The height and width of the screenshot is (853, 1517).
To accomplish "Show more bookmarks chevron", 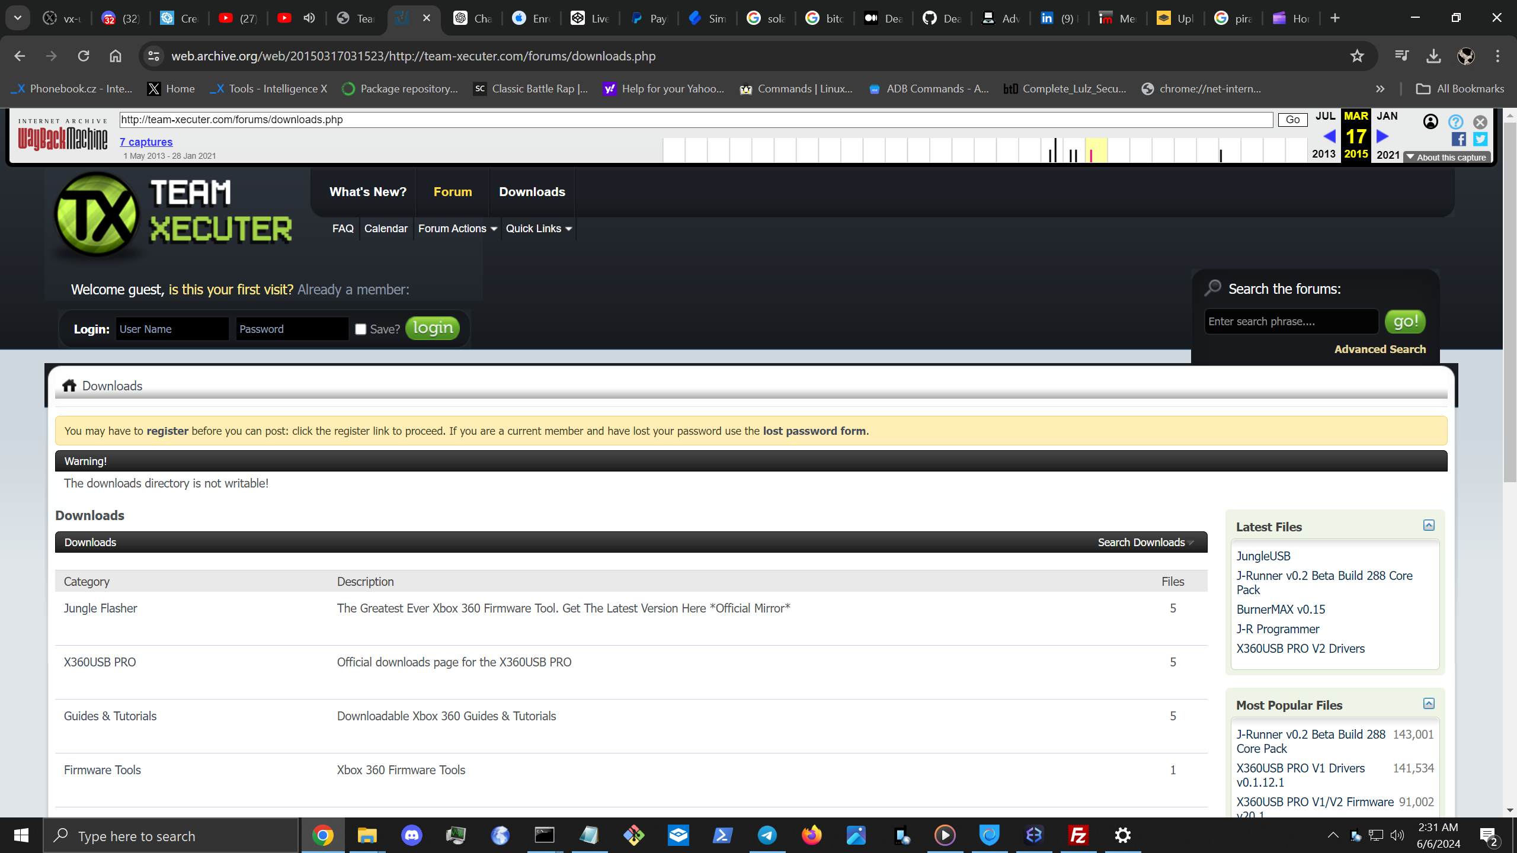I will [1380, 89].
